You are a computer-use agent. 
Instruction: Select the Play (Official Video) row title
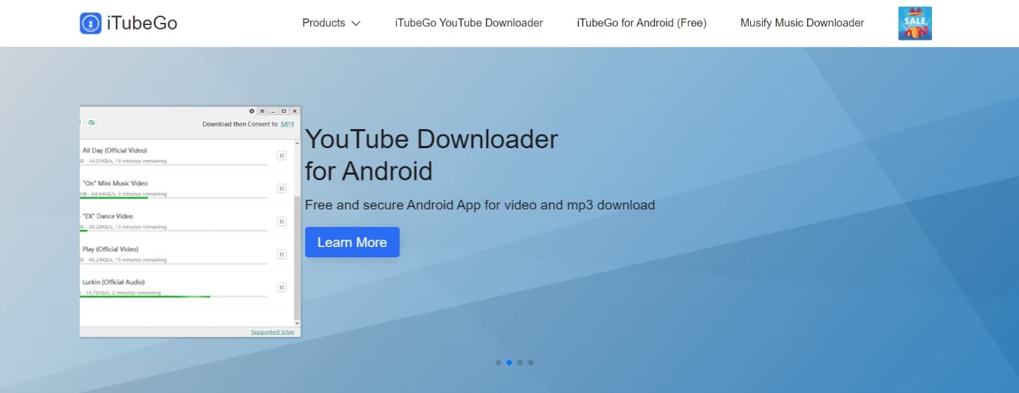click(x=111, y=249)
